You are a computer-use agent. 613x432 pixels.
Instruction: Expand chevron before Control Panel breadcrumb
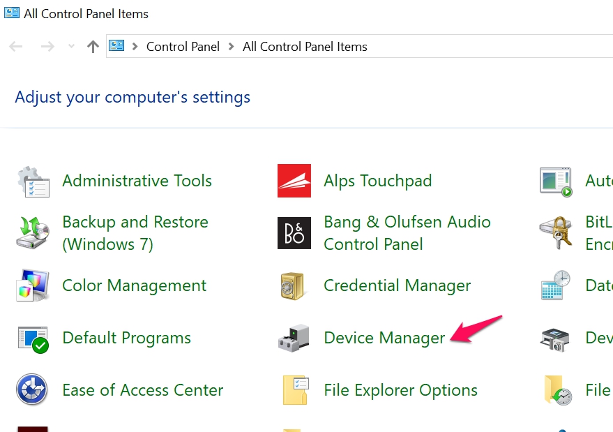135,47
